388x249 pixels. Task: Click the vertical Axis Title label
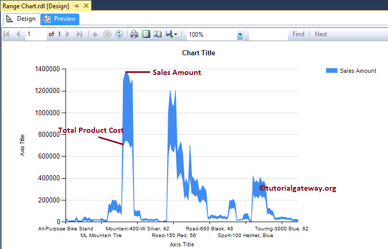click(x=22, y=145)
